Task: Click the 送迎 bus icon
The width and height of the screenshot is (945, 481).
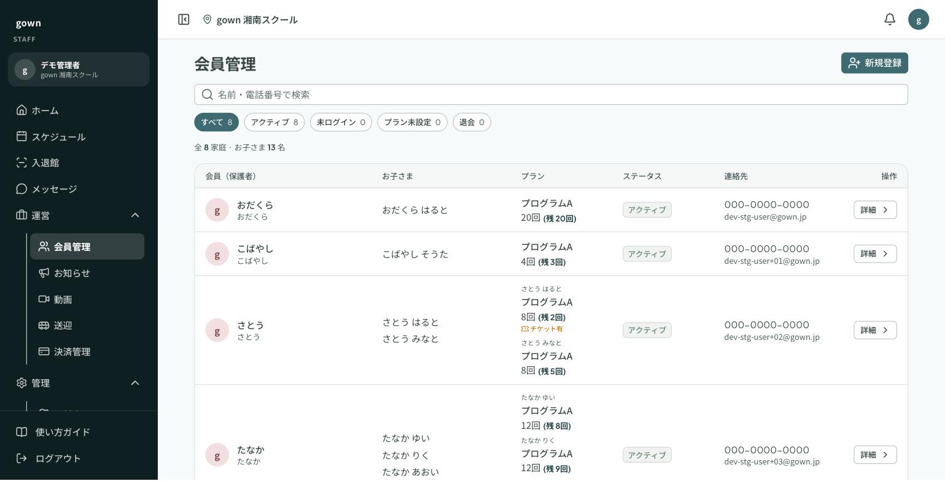Action: 44,325
